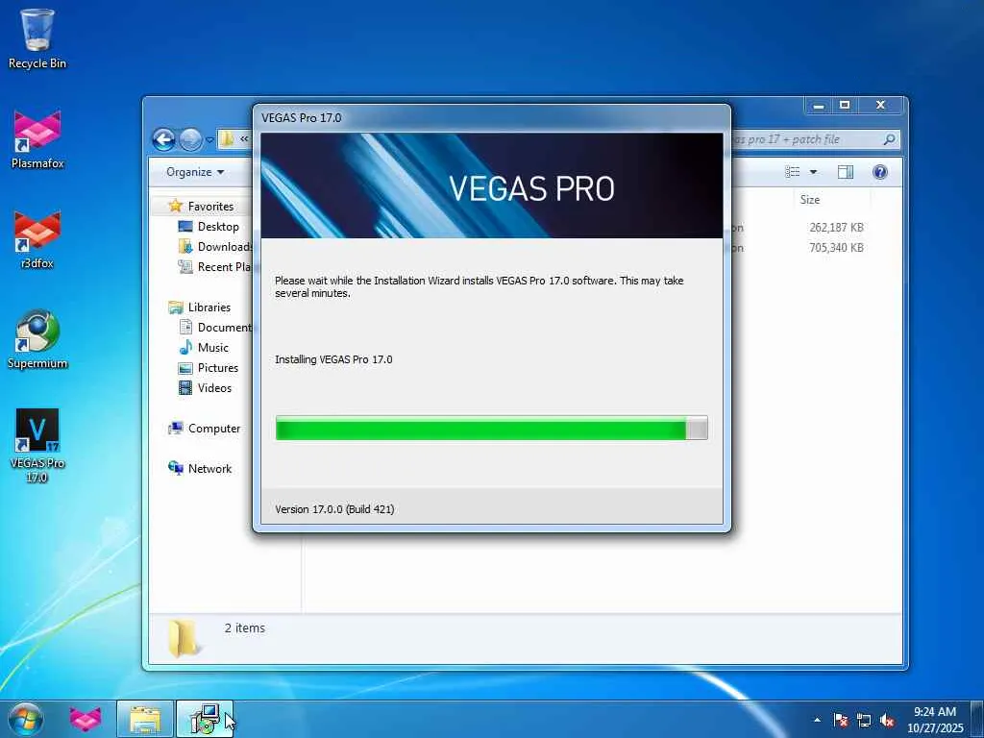Image resolution: width=984 pixels, height=738 pixels.
Task: Open VEGAS Pro 17.0 desktop shortcut
Action: point(37,446)
